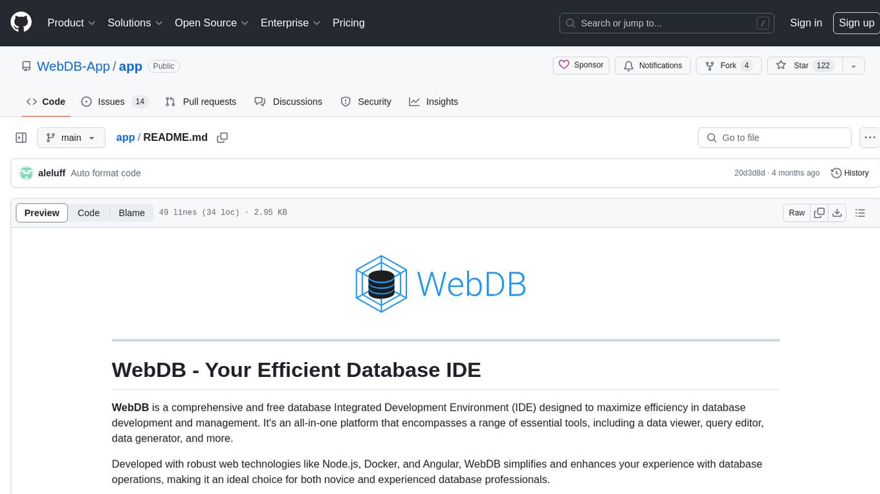Switch to the Preview view
Screen dimensions: 880x494
pos(42,213)
